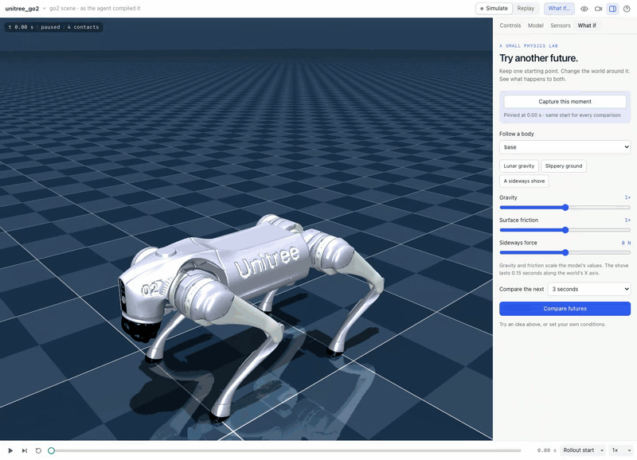Switch to Simulate mode
Image resolution: width=637 pixels, height=460 pixels.
tap(494, 9)
